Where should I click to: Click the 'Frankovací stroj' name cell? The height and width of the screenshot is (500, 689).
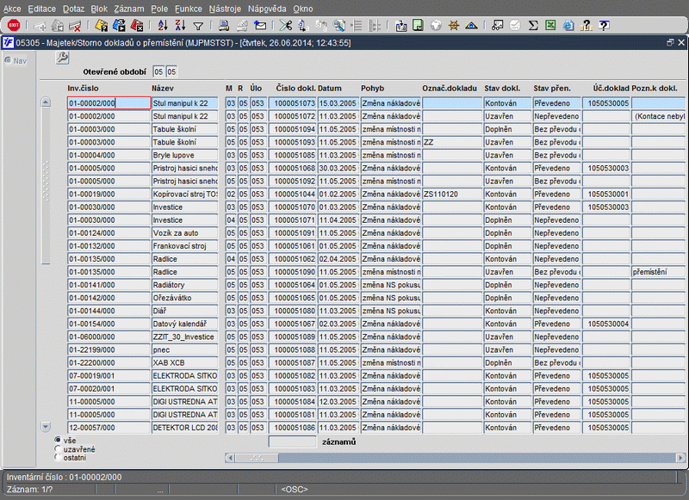pyautogui.click(x=184, y=246)
